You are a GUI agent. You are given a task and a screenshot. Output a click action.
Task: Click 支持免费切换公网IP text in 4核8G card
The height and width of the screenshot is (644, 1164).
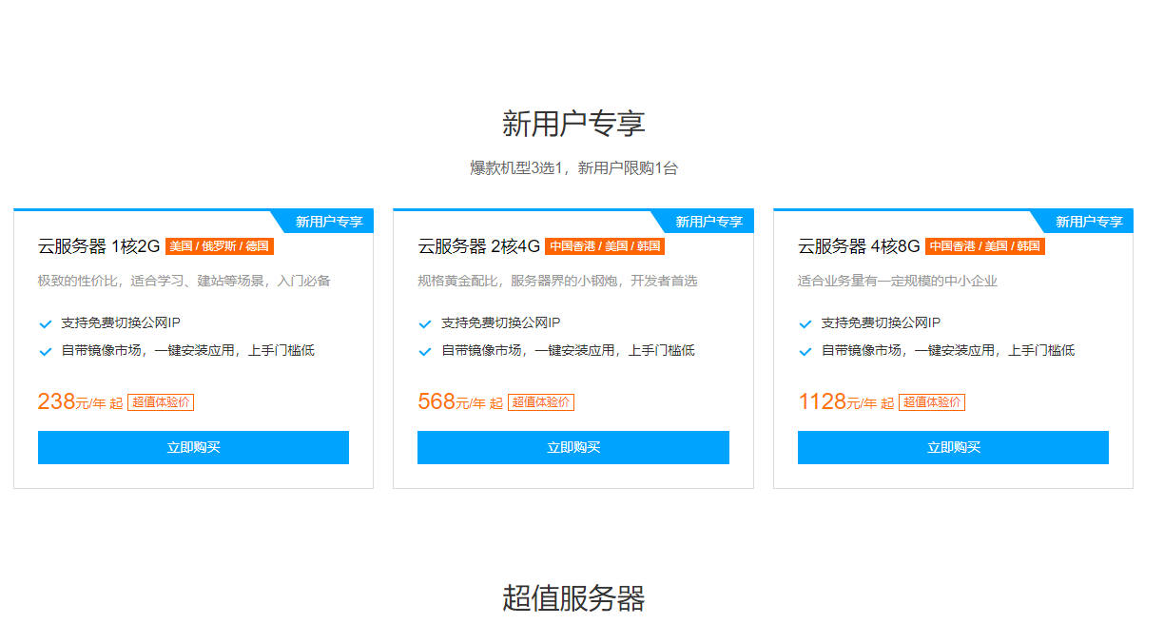[882, 323]
